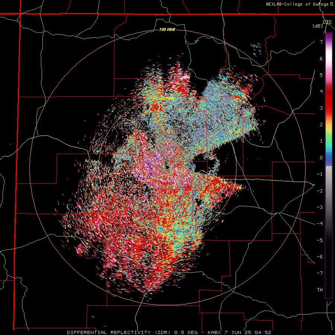Select the 5 value on the ZDR scale

(x=321, y=75)
